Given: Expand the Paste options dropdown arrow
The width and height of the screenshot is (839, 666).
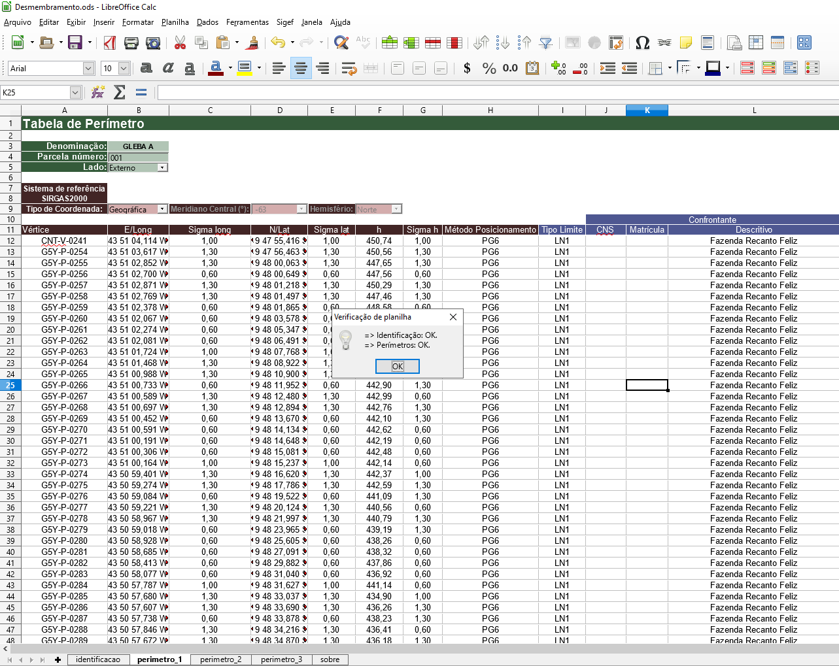Looking at the screenshot, I should click(237, 42).
